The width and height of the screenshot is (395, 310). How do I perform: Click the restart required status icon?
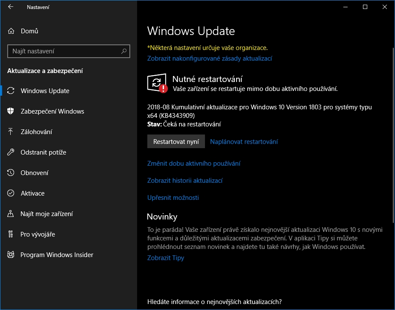coord(158,83)
